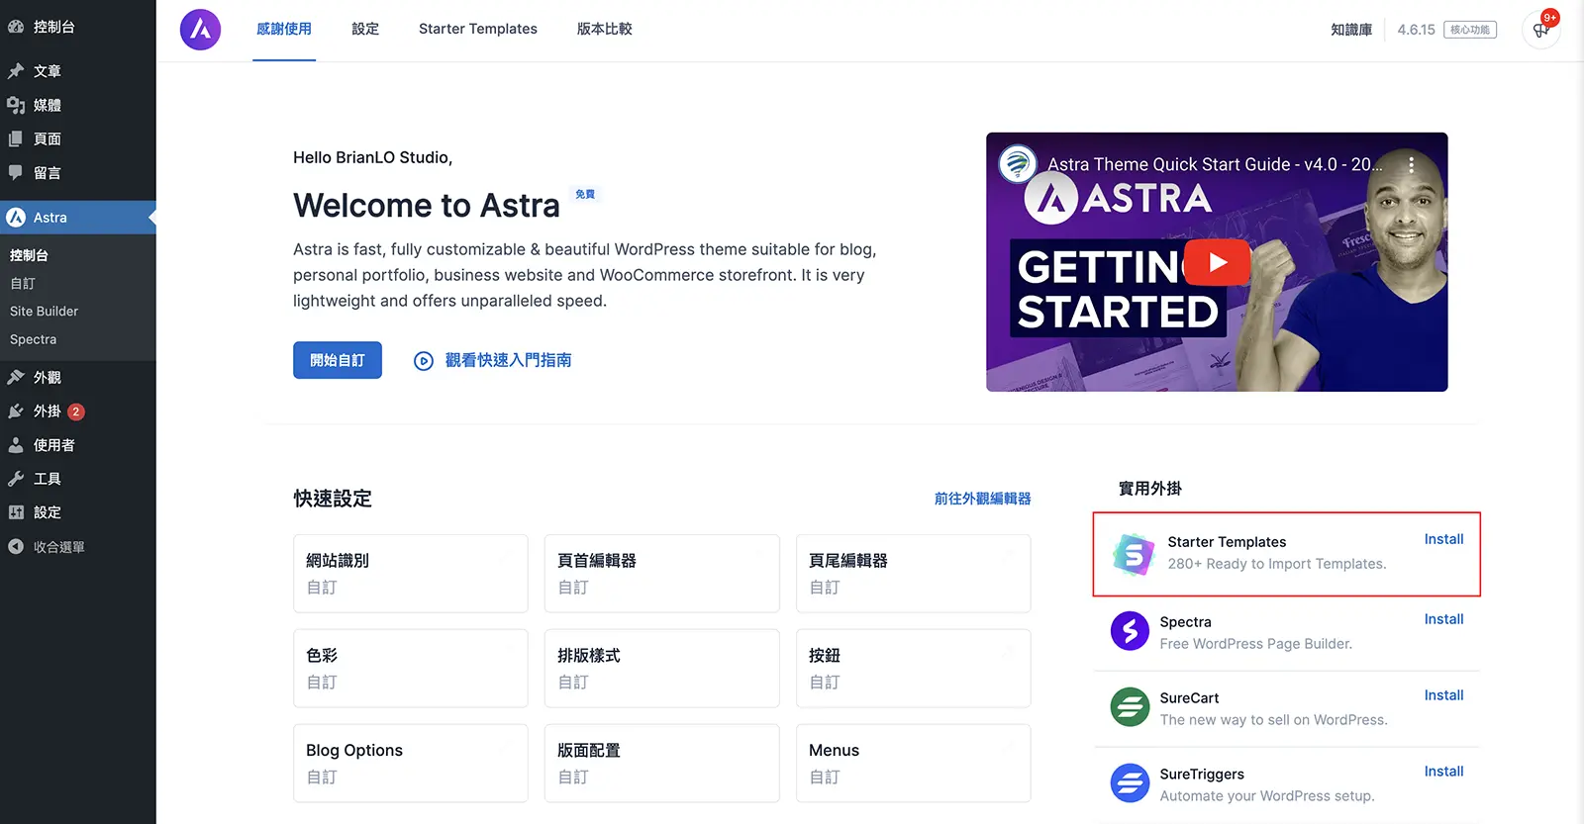Install the Spectra plugin

point(1443,619)
